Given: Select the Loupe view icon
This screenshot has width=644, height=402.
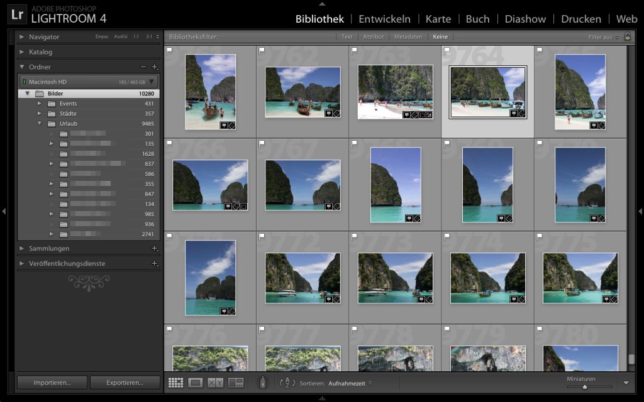Looking at the screenshot, I should pyautogui.click(x=195, y=382).
